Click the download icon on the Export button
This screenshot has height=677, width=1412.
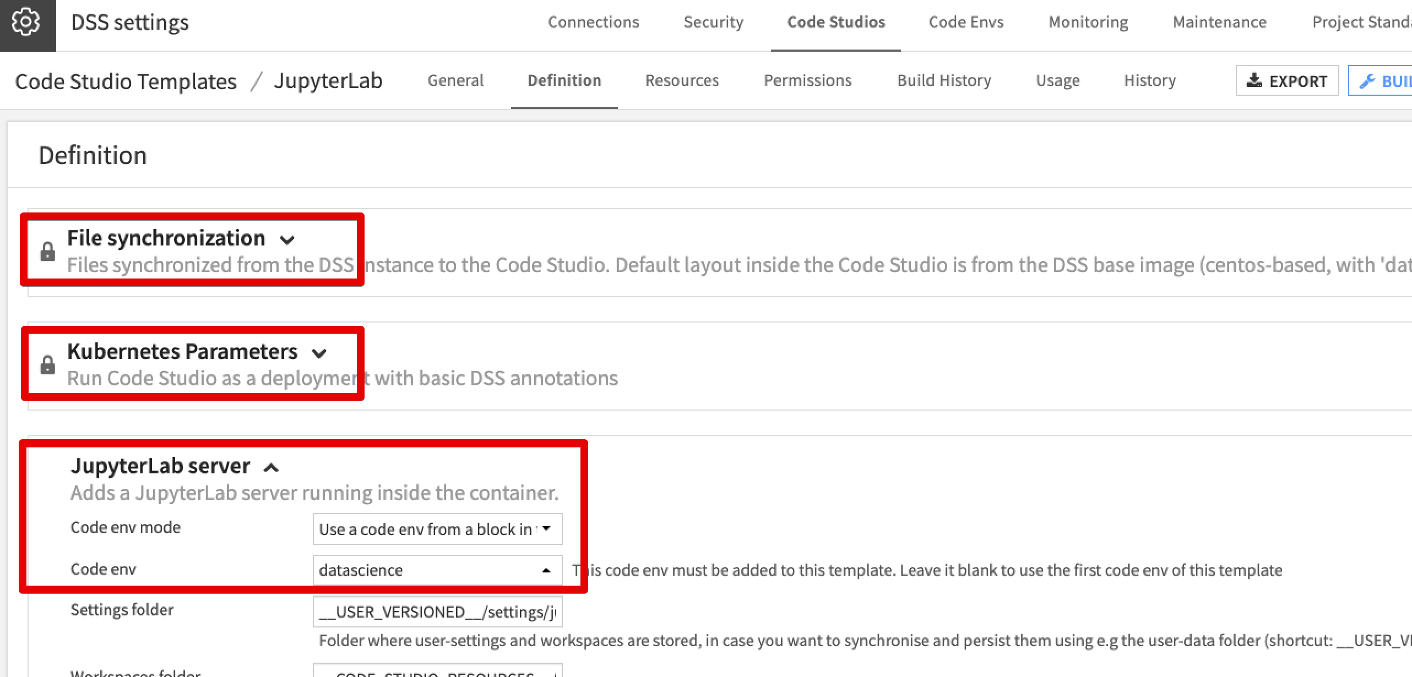pyautogui.click(x=1254, y=80)
